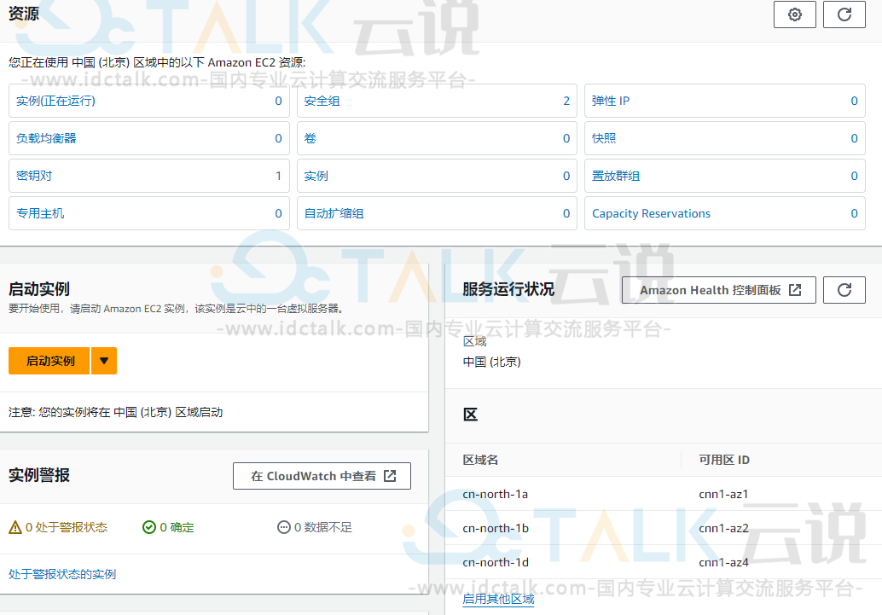The width and height of the screenshot is (882, 615).
Task: Click the 可用区 ID column header
Action: coord(724,460)
